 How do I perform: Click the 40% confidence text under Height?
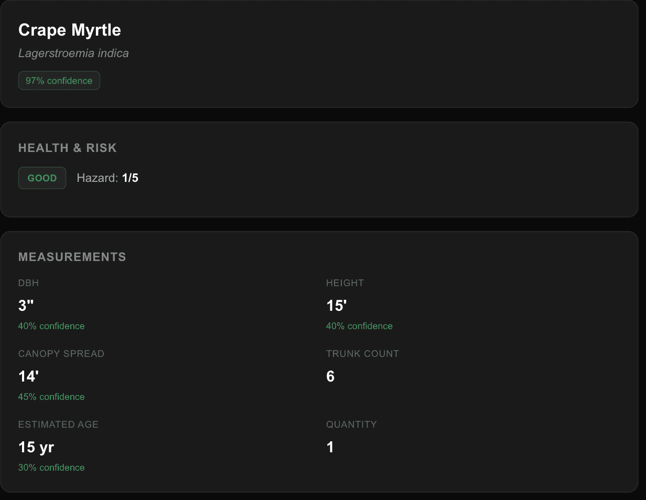pyautogui.click(x=359, y=326)
